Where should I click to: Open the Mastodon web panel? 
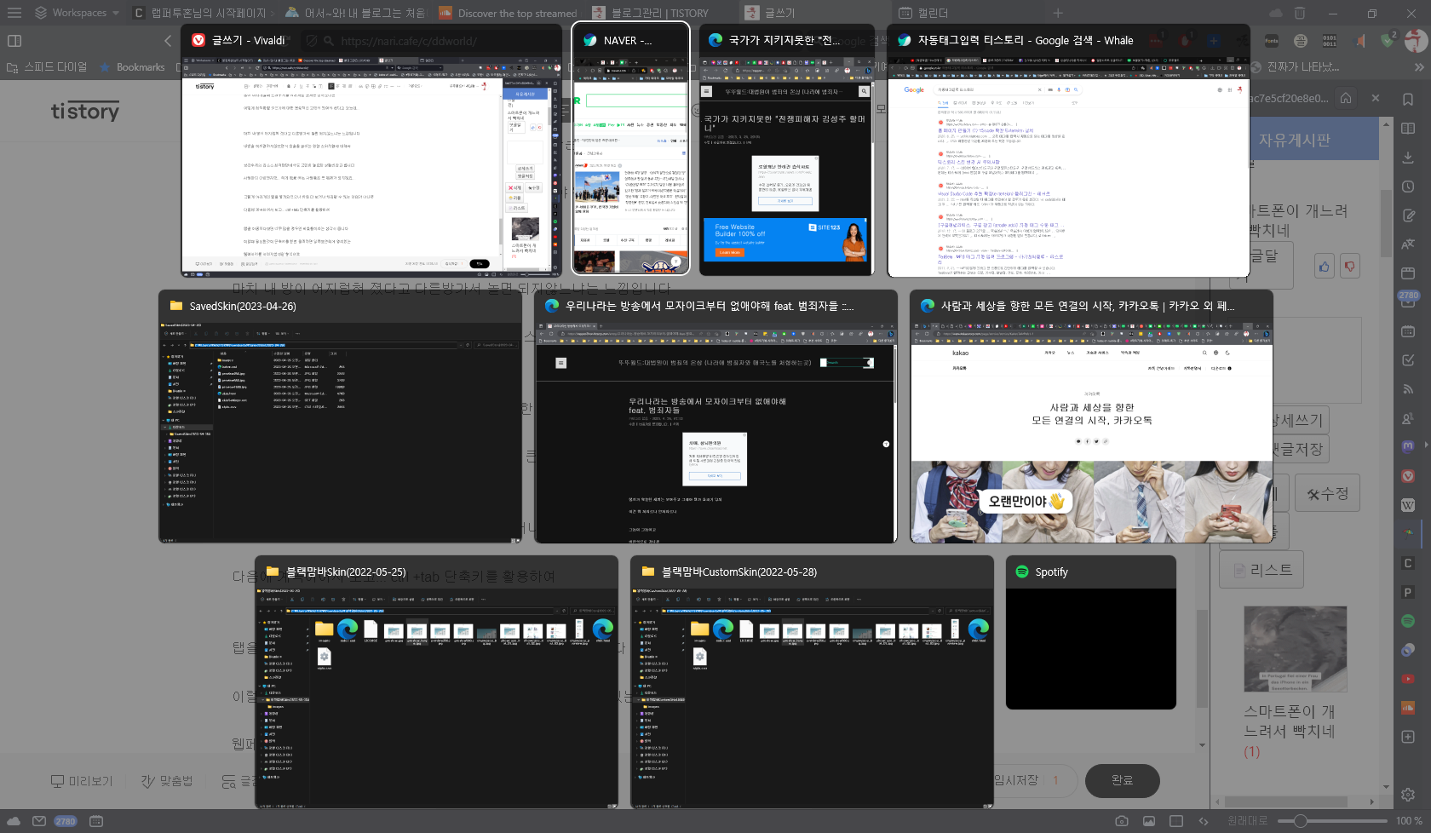click(x=1408, y=446)
